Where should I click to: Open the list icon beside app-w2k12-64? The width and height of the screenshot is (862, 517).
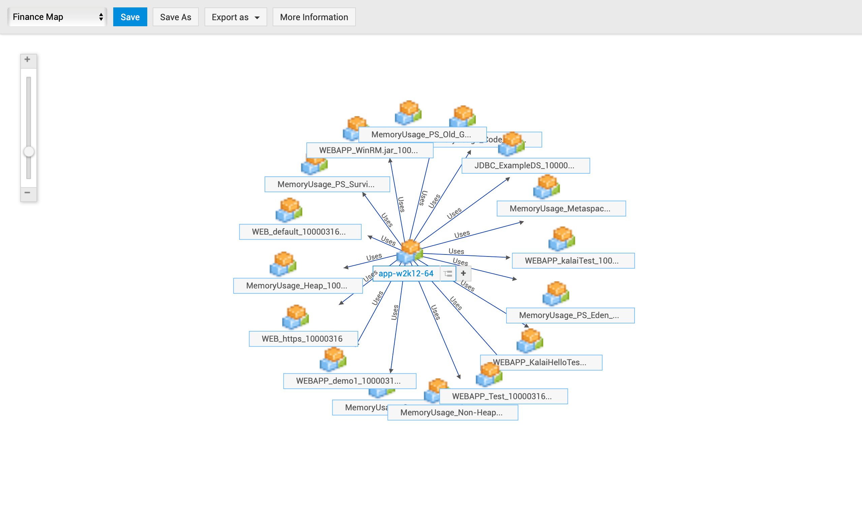coord(448,274)
